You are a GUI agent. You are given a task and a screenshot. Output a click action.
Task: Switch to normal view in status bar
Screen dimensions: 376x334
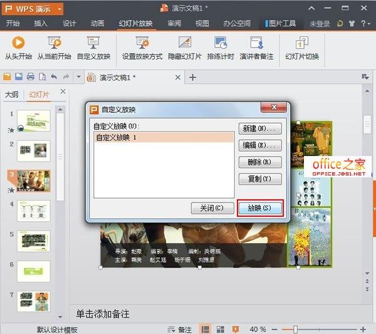point(205,329)
